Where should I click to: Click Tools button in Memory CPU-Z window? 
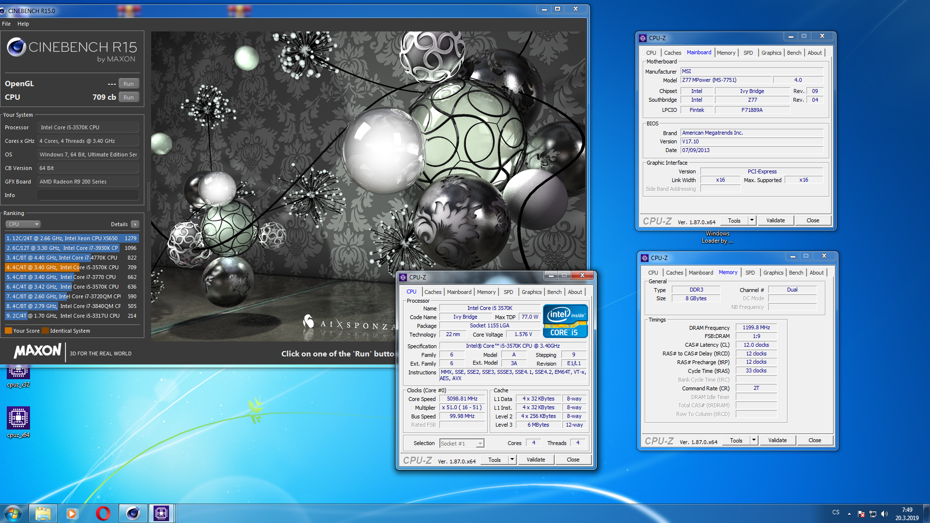pyautogui.click(x=736, y=440)
